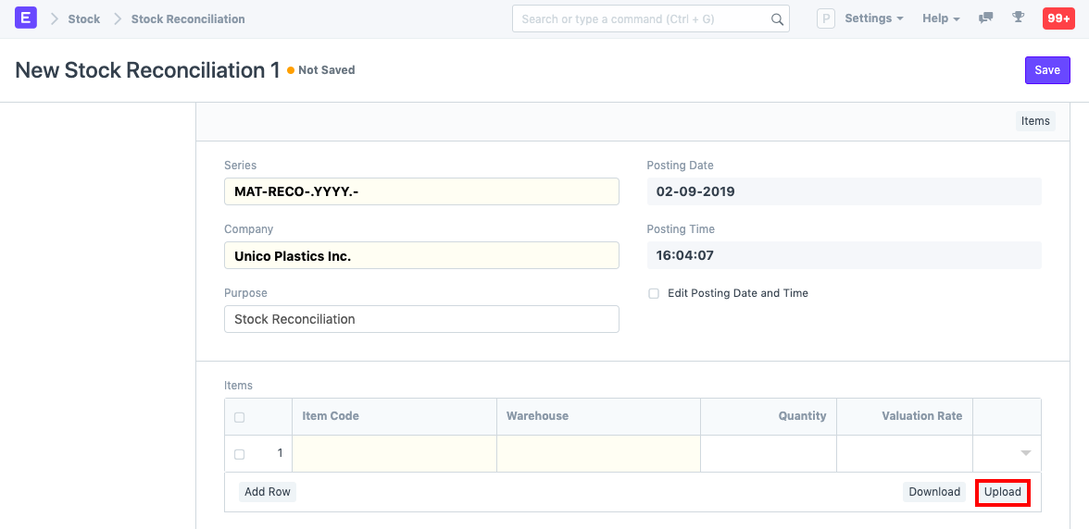Open the Help dropdown menu
The width and height of the screenshot is (1089, 529).
tap(940, 18)
